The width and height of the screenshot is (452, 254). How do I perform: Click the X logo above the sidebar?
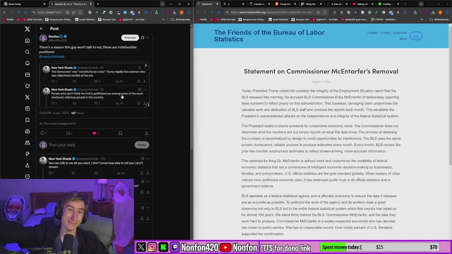click(27, 29)
